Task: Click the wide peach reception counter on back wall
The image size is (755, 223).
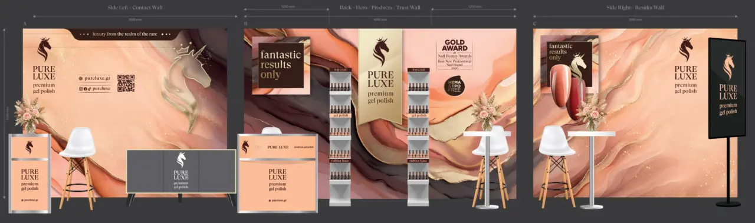Action: coord(277,173)
